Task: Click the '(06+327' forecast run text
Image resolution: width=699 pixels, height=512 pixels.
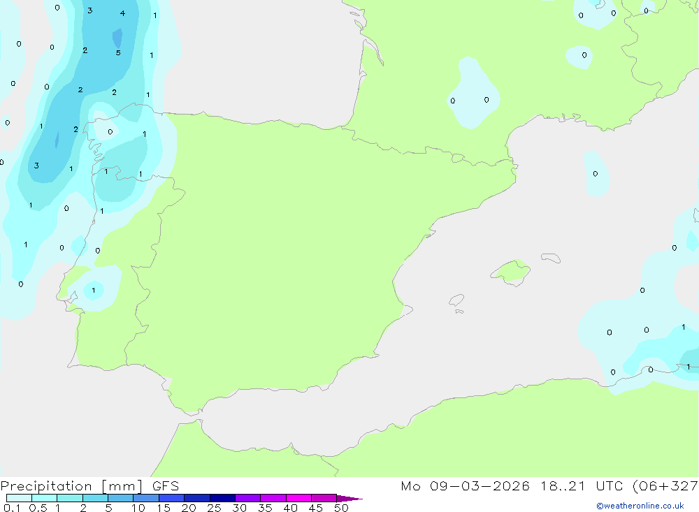Action: pyautogui.click(x=665, y=485)
